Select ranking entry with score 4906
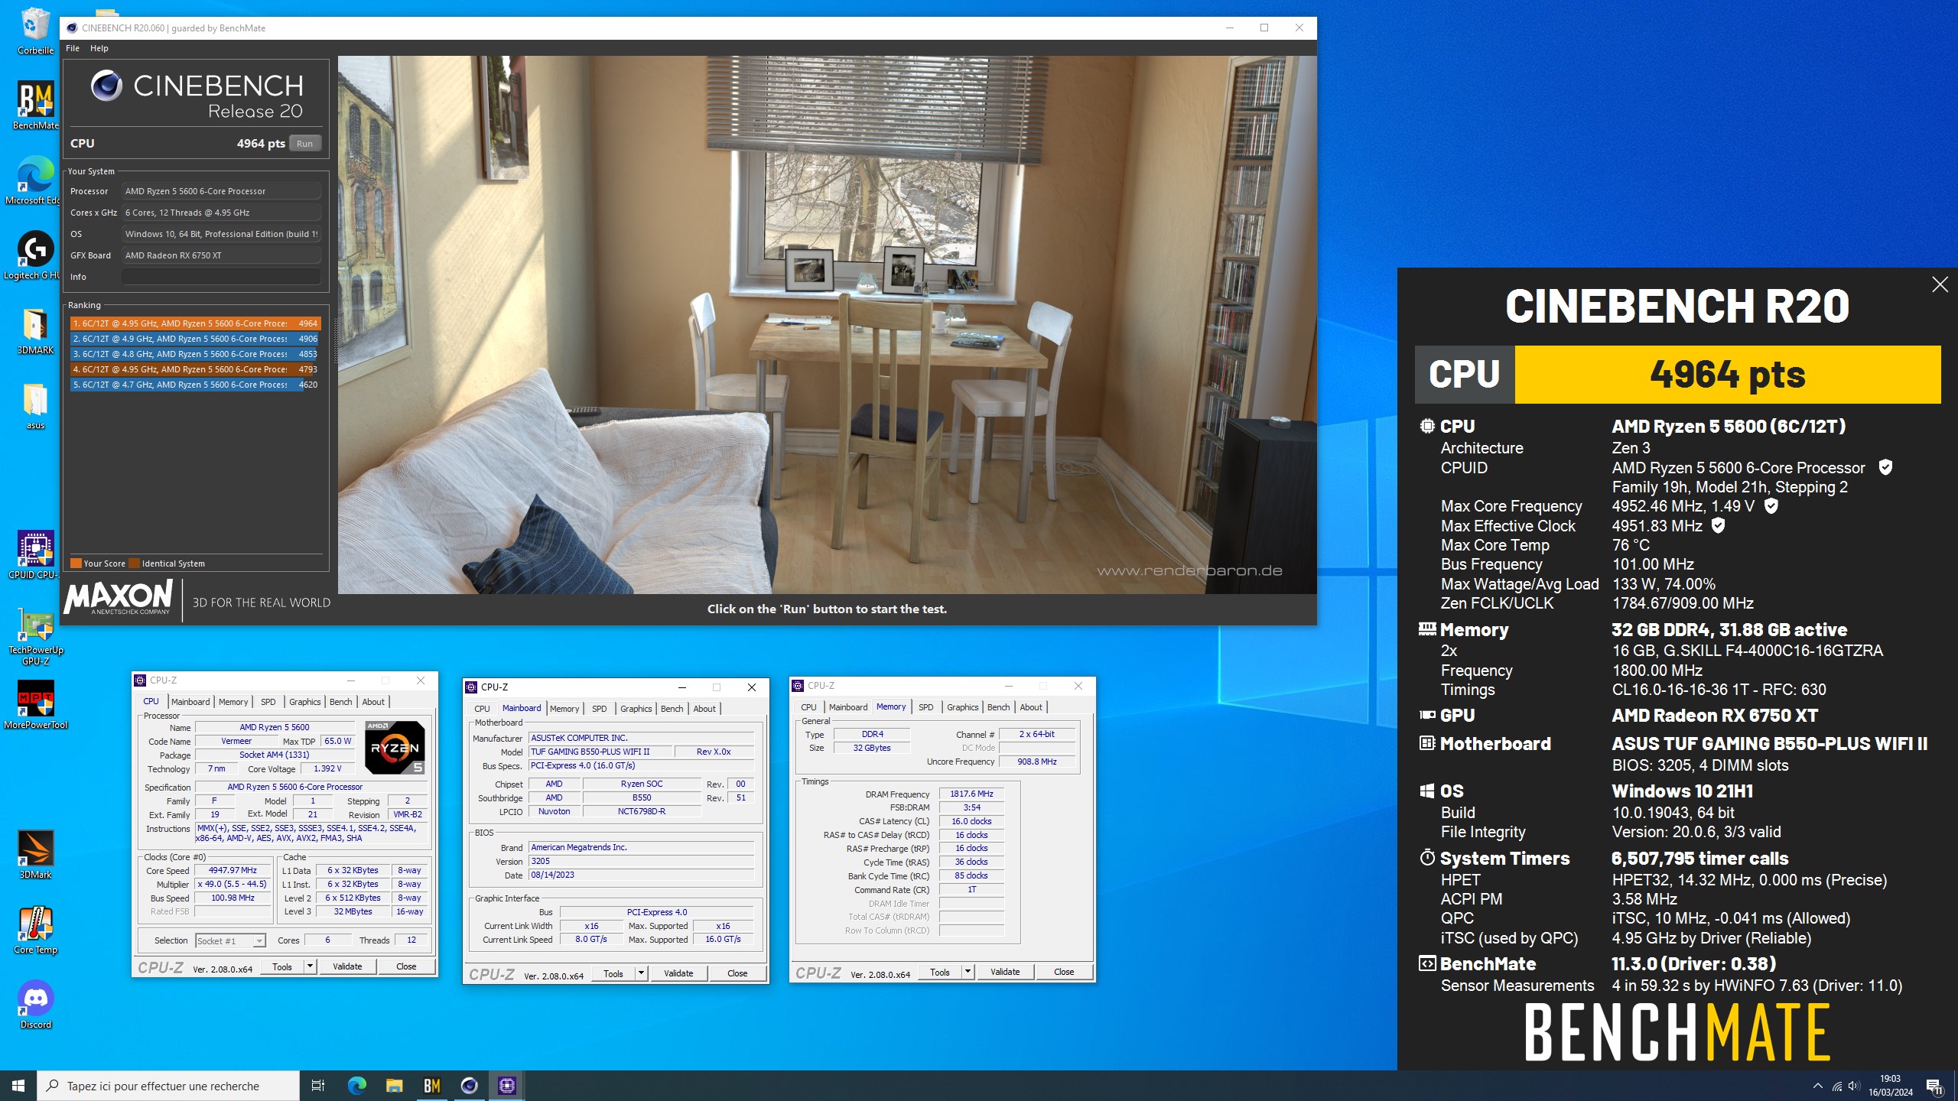 point(196,339)
